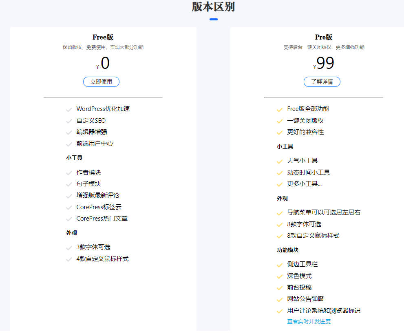404x336 pixels.
Task: Click the WordPress优化加速 feature text
Action: 103,109
